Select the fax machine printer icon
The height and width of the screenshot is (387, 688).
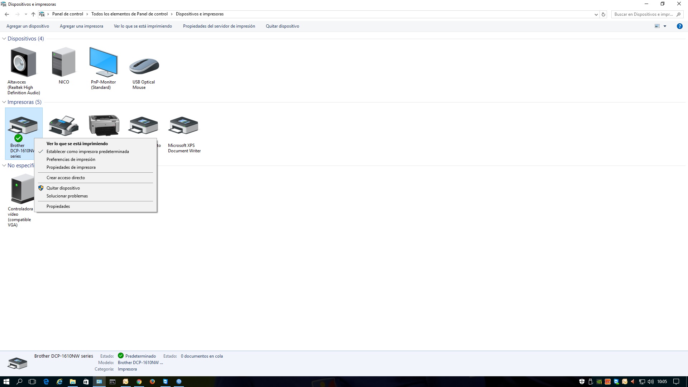pyautogui.click(x=63, y=125)
